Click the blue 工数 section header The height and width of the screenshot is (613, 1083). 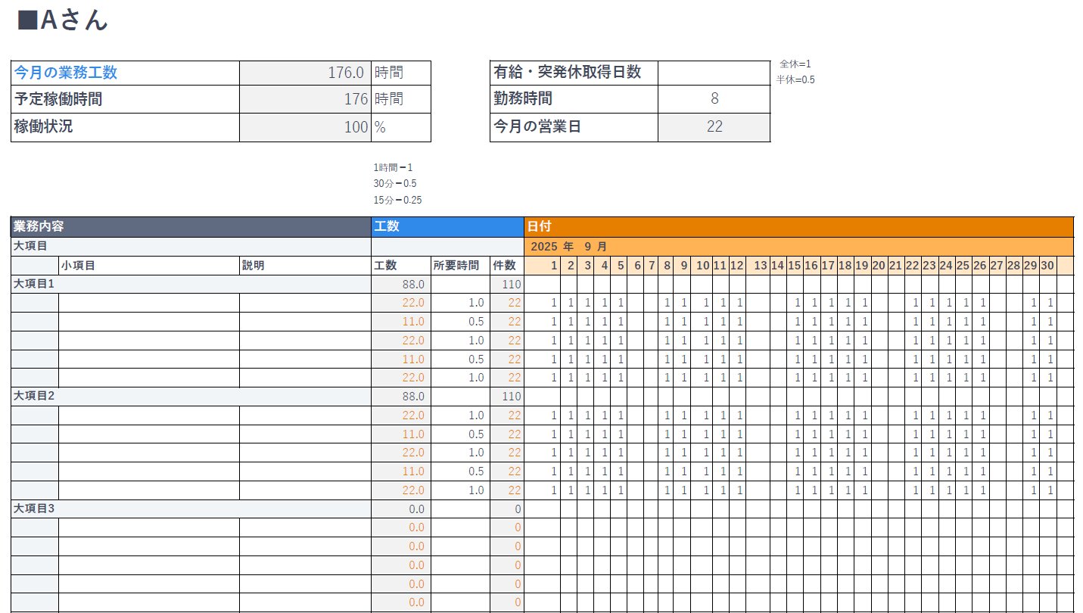point(447,226)
